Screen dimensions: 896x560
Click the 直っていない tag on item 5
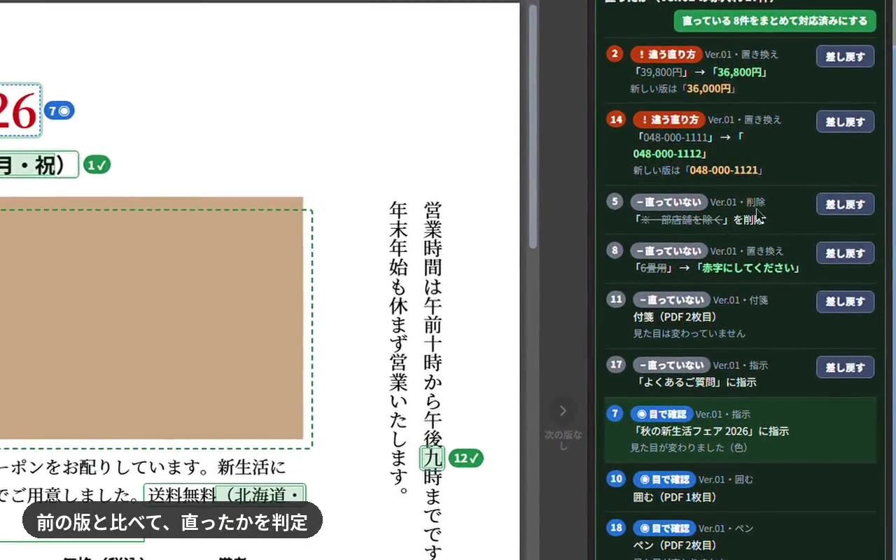668,202
